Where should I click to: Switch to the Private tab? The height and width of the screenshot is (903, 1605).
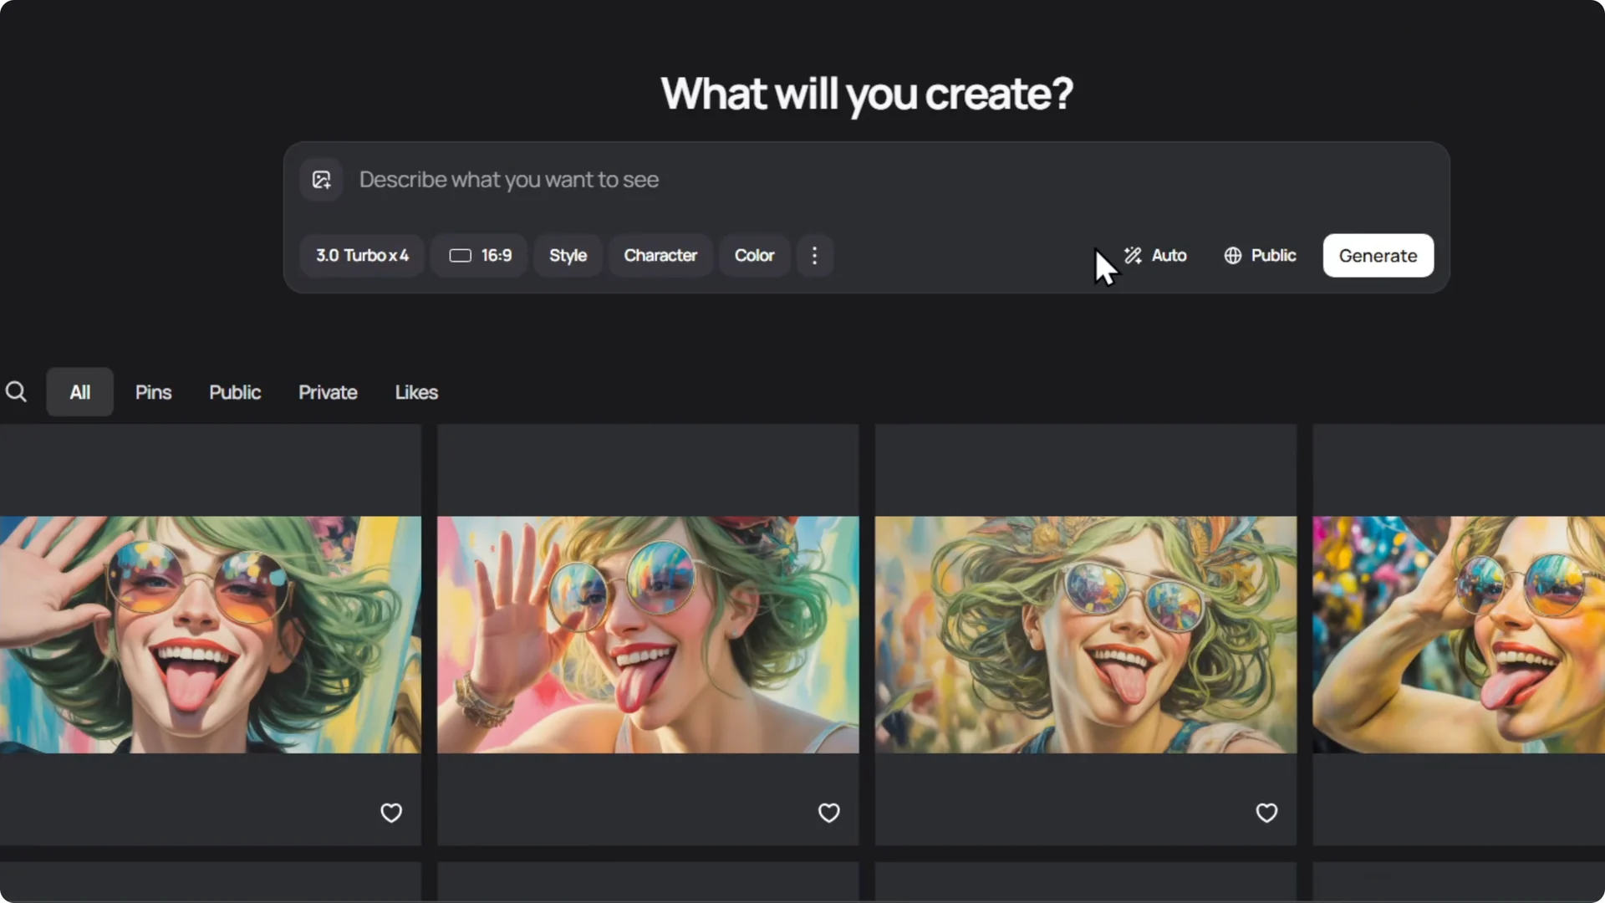tap(328, 391)
